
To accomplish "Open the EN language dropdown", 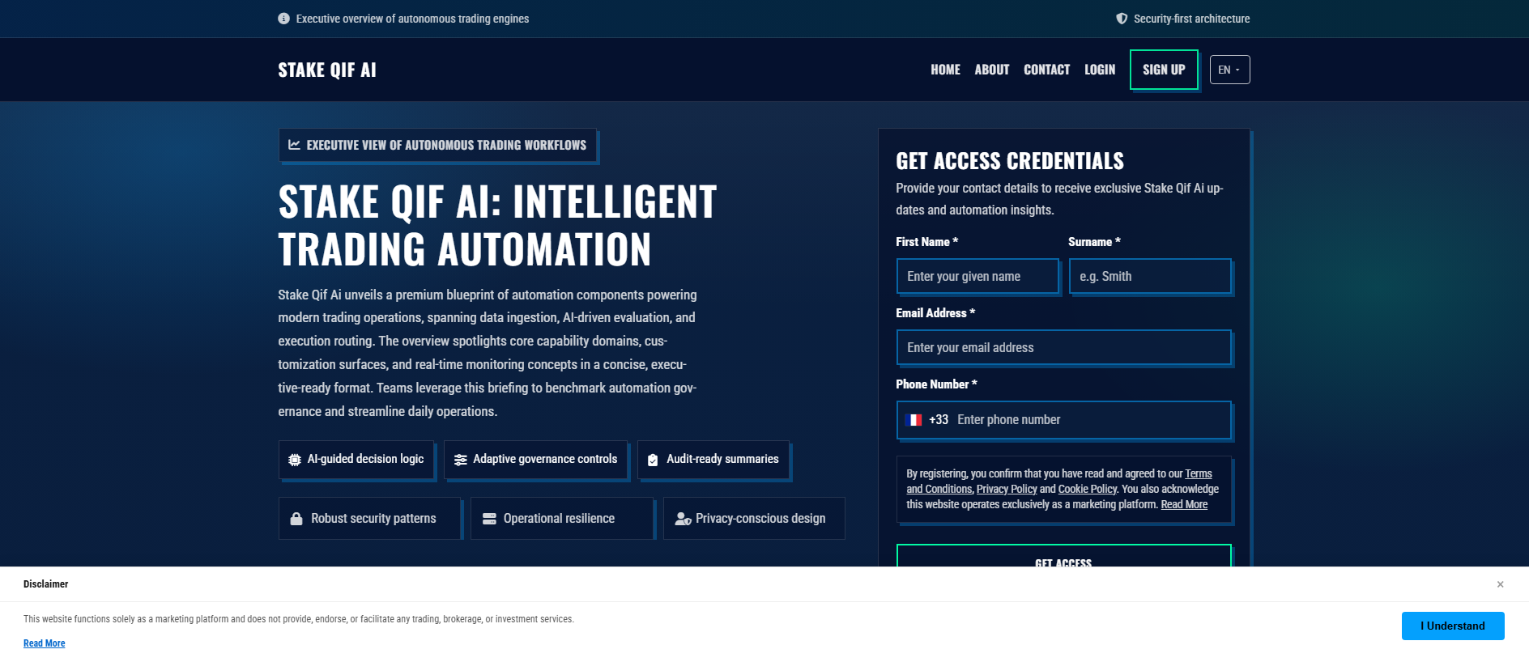I will pyautogui.click(x=1229, y=70).
